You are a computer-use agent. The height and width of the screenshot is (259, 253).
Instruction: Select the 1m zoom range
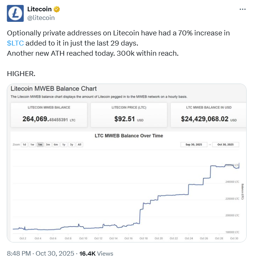(x=40, y=145)
